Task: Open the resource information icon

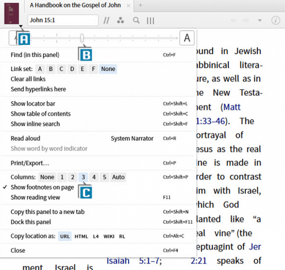Action: click(275, 20)
